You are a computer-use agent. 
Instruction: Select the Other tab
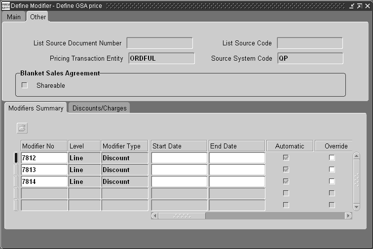[38, 17]
